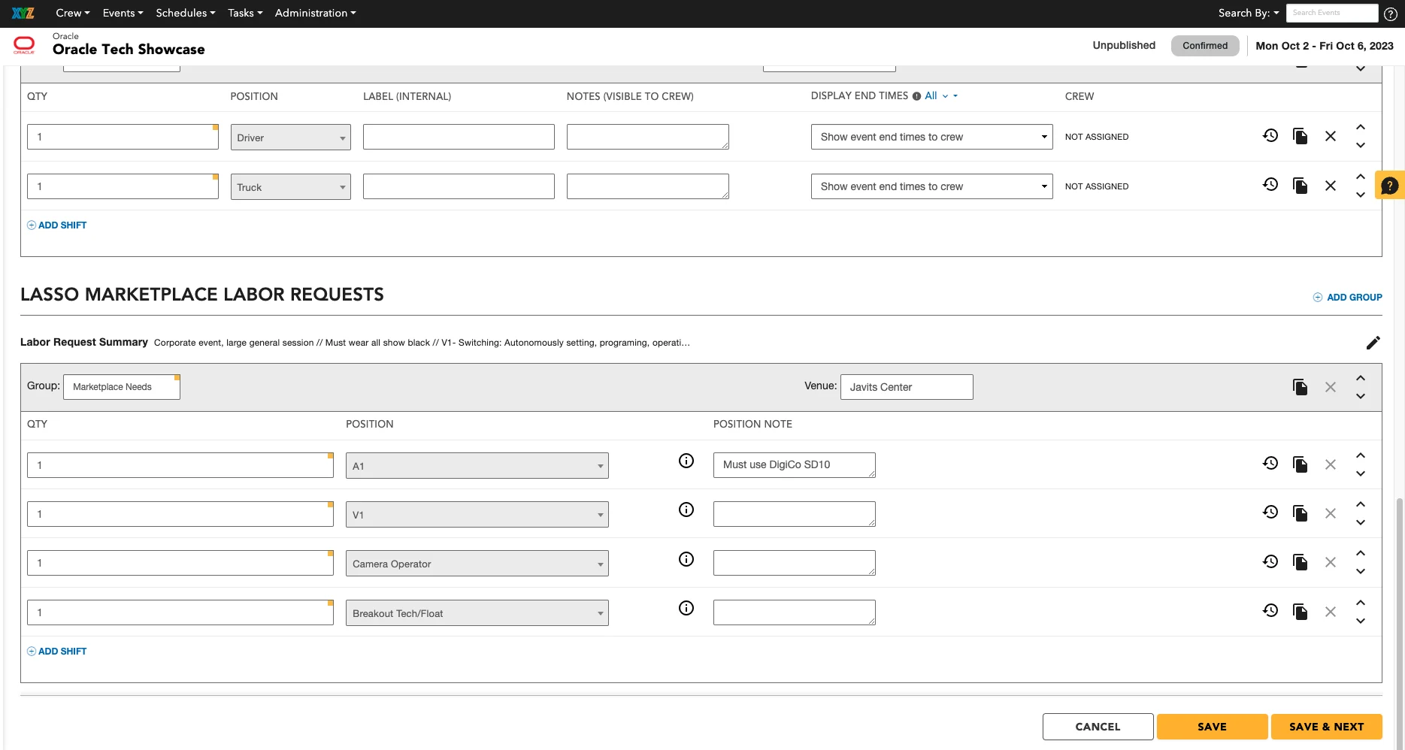Open the yellow help widget icon
Image resolution: width=1405 pixels, height=750 pixels.
point(1390,186)
